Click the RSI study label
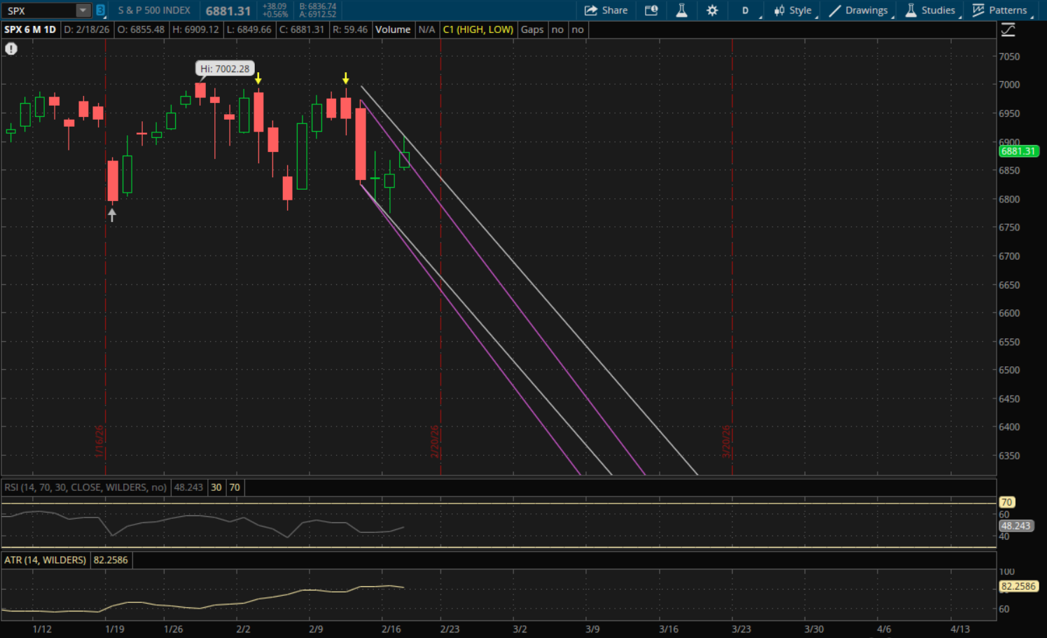 click(x=85, y=487)
